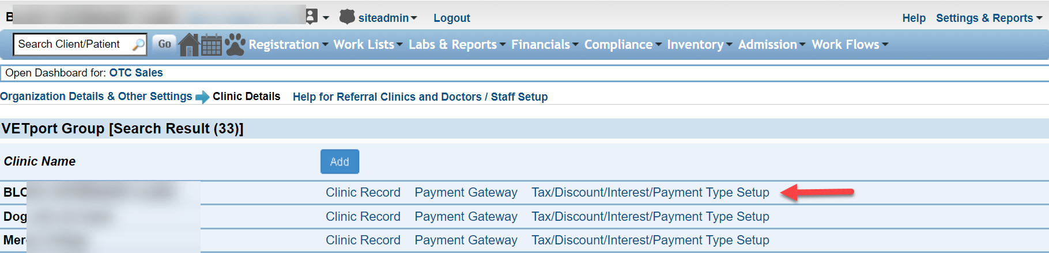Click the Logout link

(451, 18)
